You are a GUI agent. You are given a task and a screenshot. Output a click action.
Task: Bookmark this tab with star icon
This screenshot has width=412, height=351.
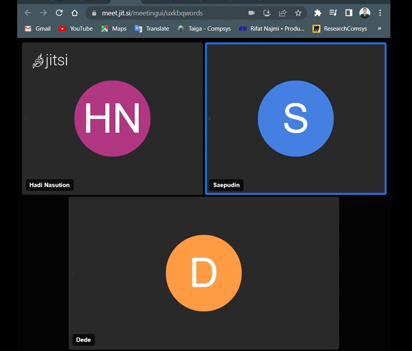(x=298, y=13)
